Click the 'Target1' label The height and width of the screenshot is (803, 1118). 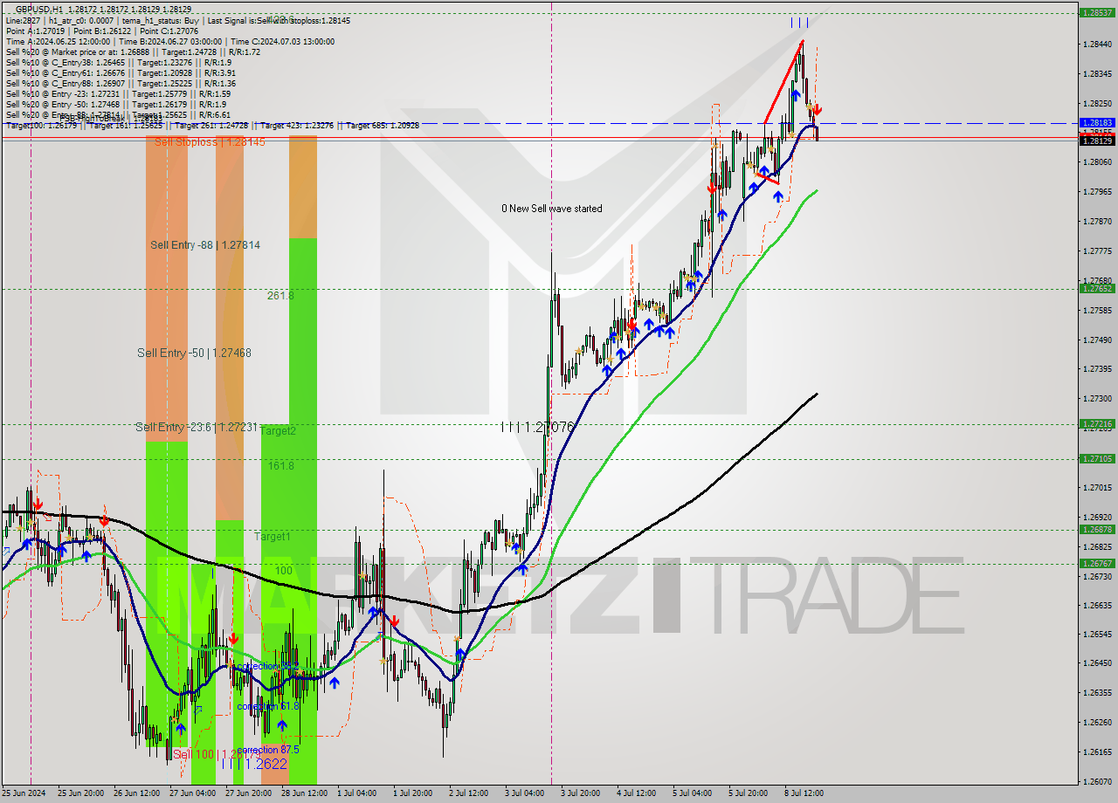click(273, 536)
